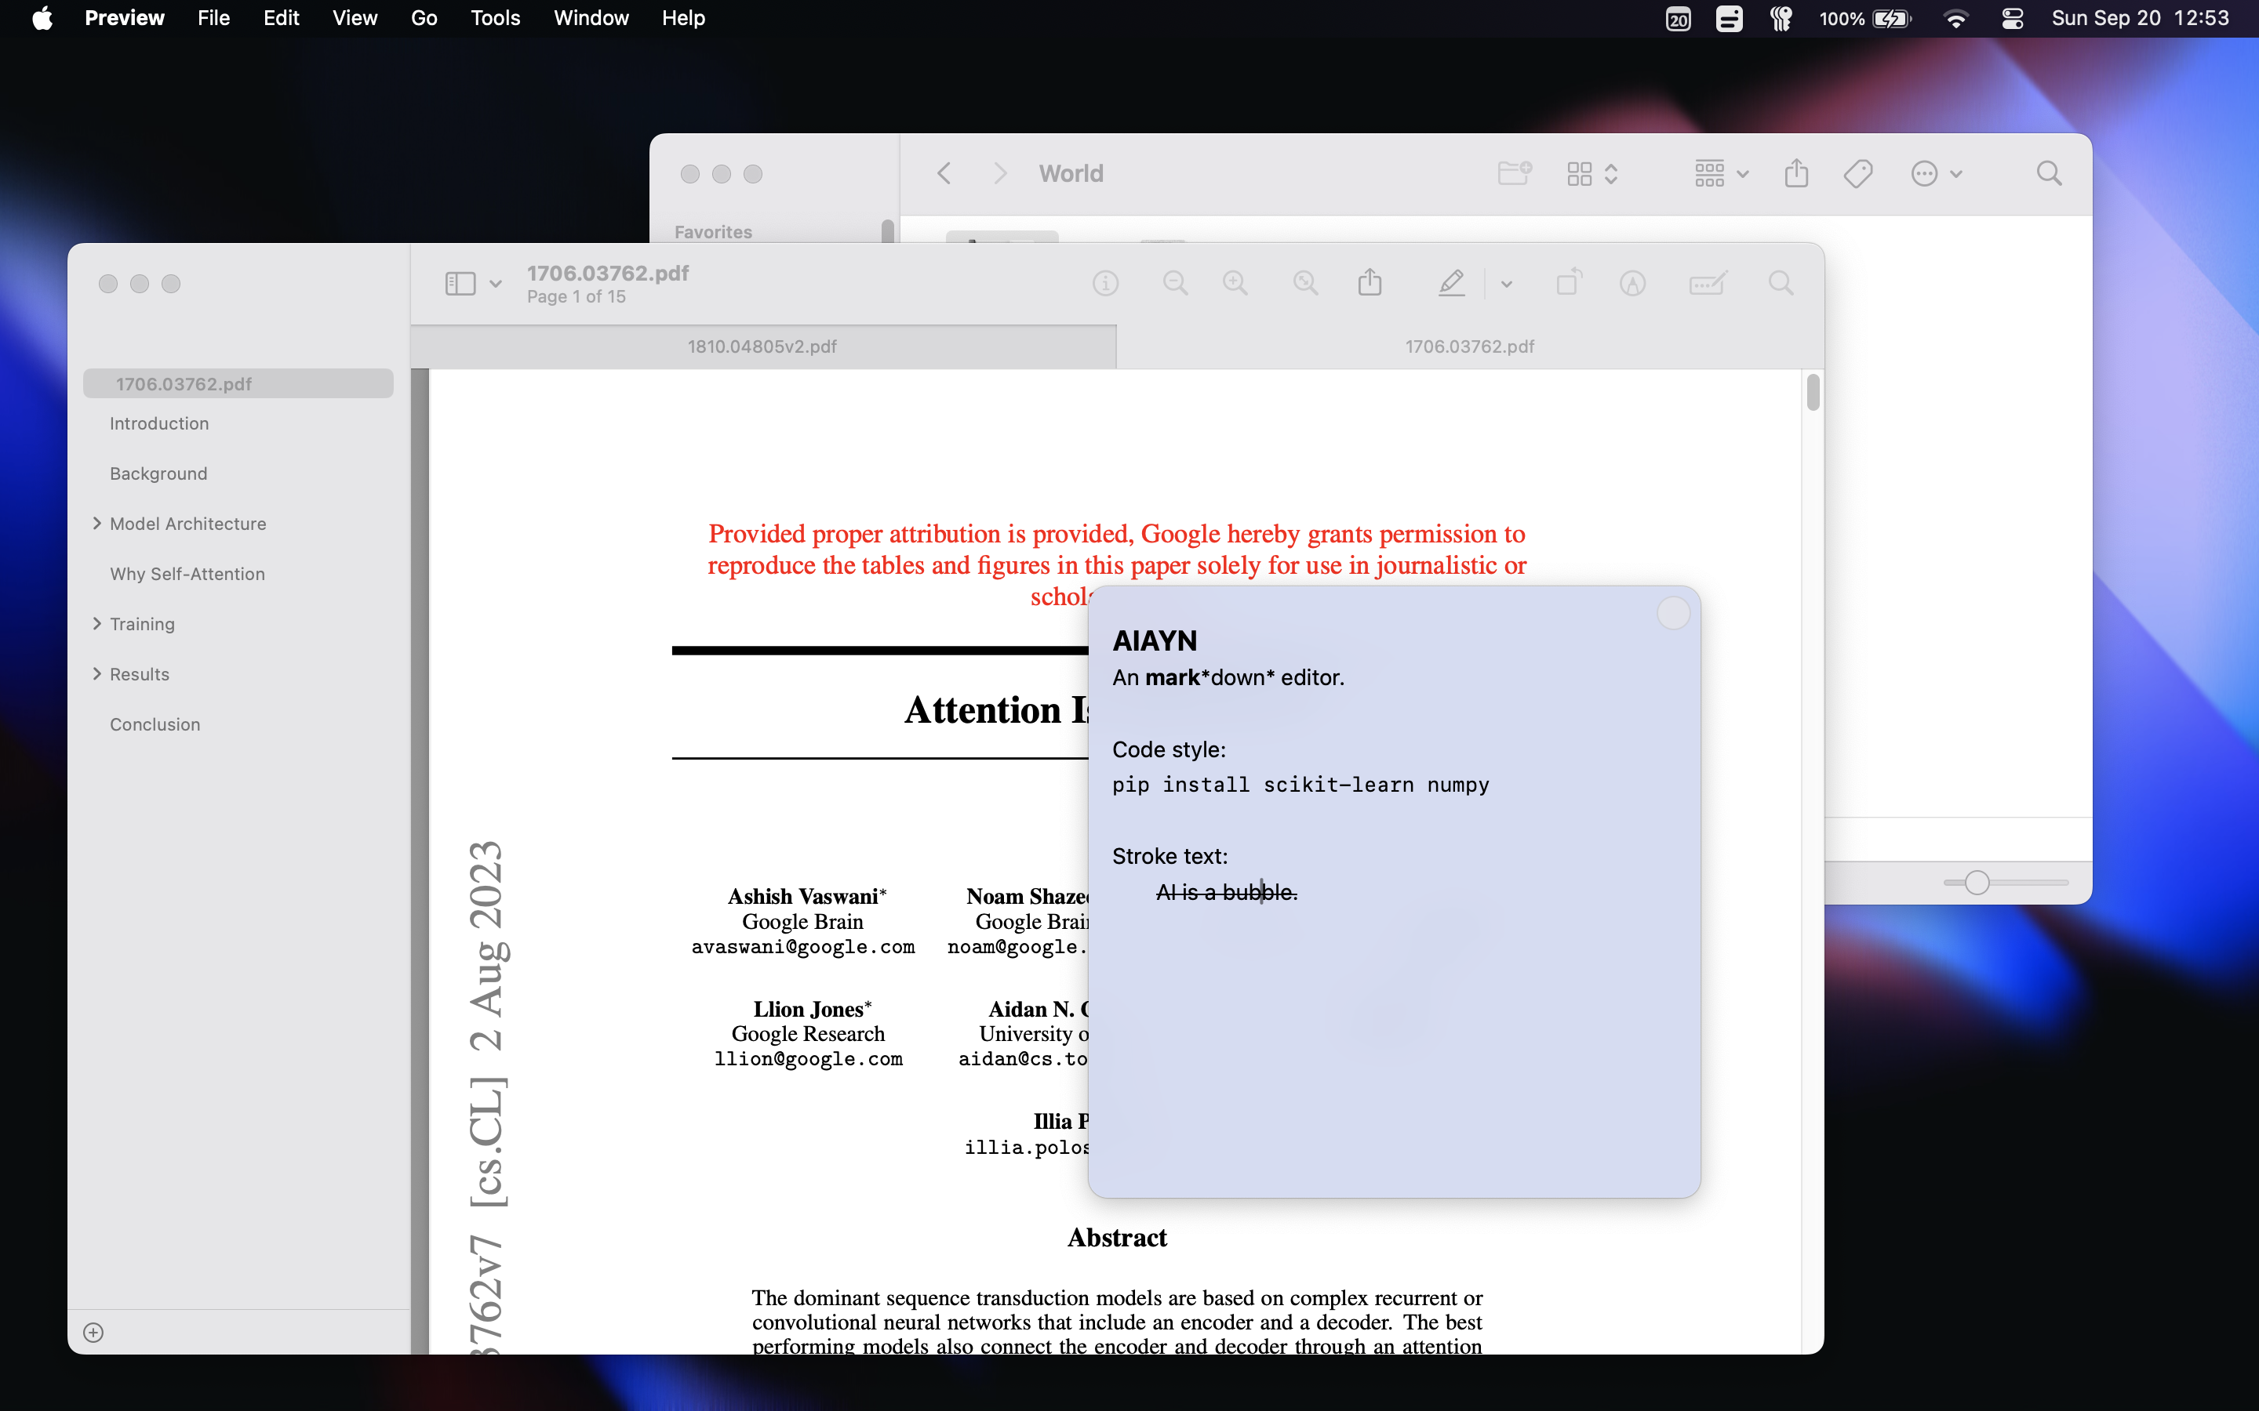Show the Markup toolbar

[1631, 283]
